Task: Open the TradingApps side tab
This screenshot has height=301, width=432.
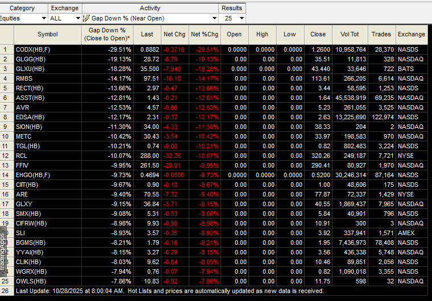Action: pos(3,252)
